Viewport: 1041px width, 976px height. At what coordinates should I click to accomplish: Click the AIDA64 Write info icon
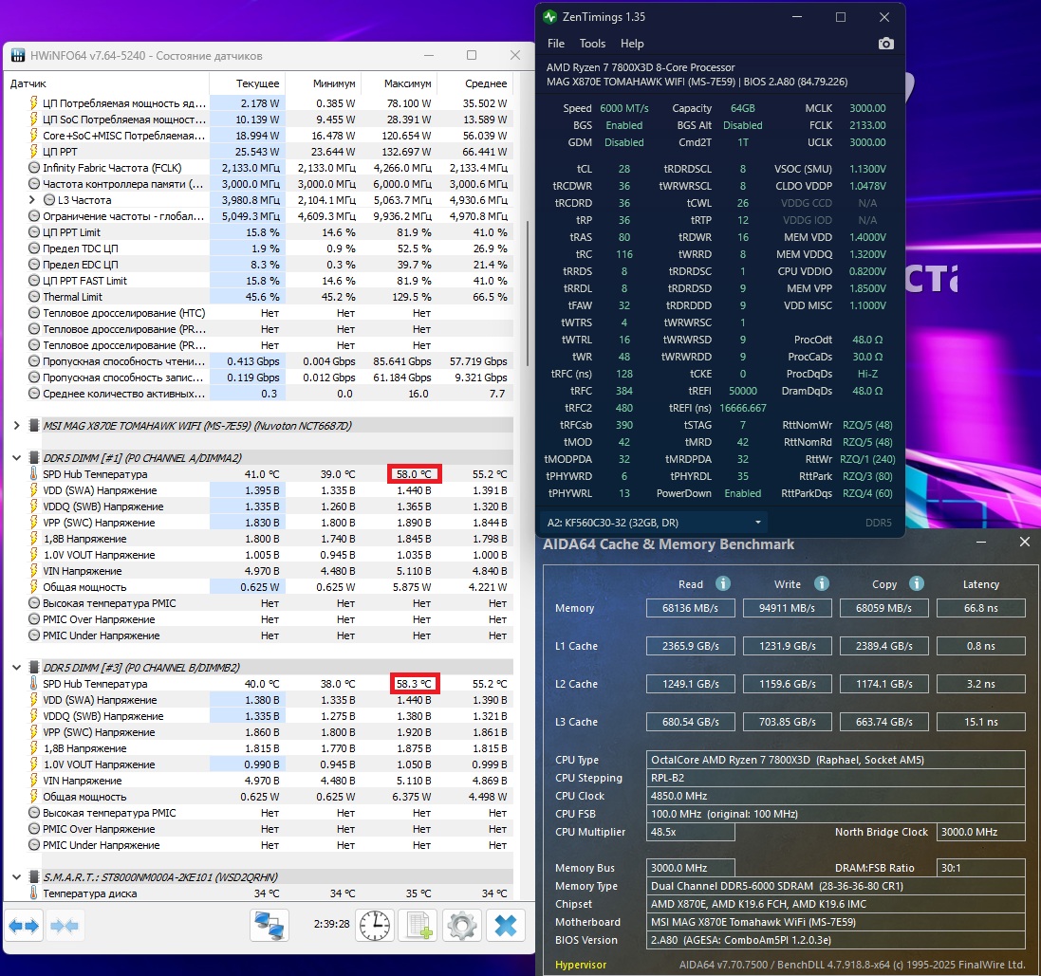click(x=821, y=583)
